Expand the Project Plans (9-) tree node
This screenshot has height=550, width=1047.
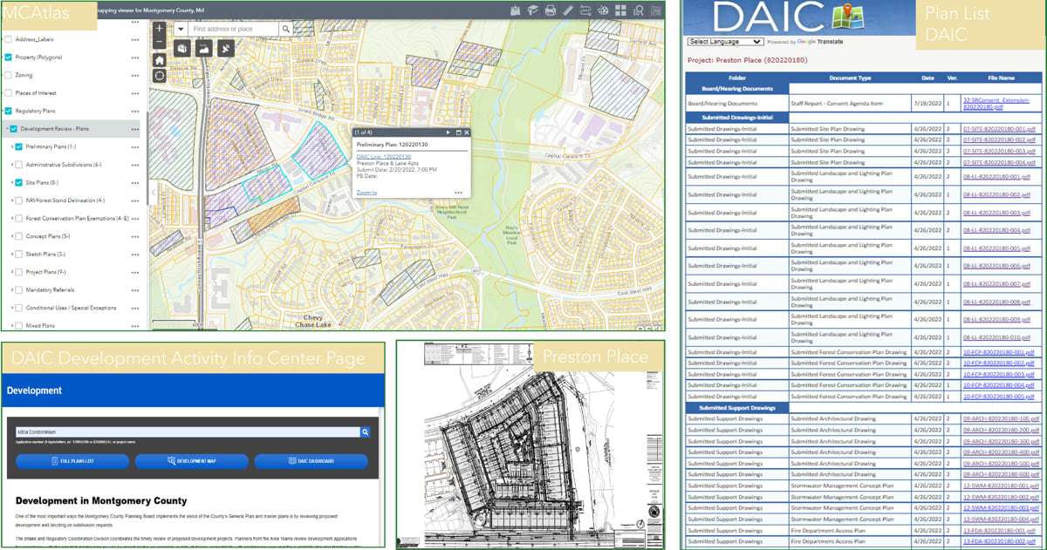[x=11, y=271]
